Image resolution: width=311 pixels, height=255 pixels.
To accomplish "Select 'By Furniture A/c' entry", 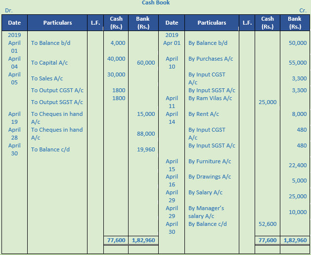I will coord(210,161).
